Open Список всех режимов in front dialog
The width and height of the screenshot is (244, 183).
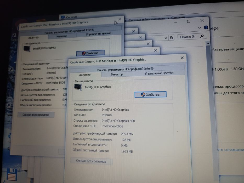(x=91, y=161)
